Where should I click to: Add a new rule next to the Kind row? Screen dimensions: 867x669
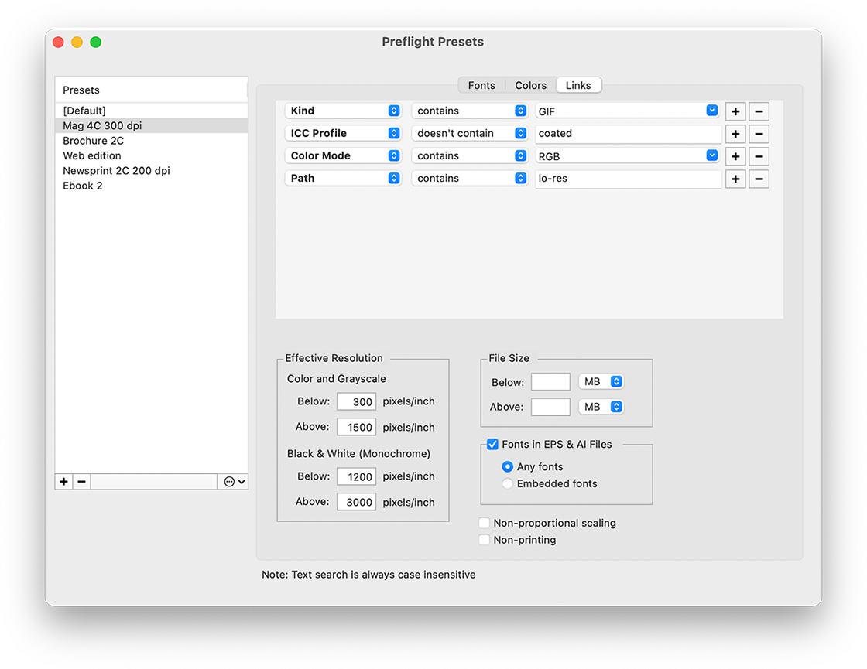tap(735, 111)
